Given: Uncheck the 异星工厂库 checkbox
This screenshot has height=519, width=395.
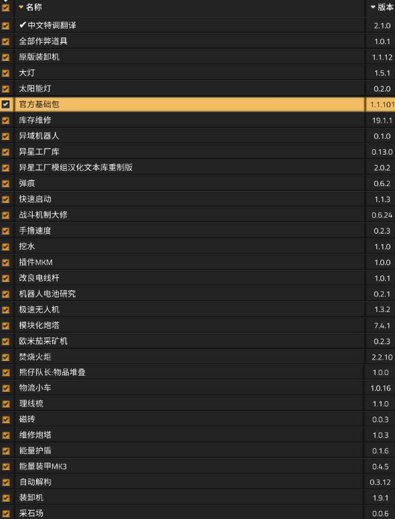Looking at the screenshot, I should point(5,152).
